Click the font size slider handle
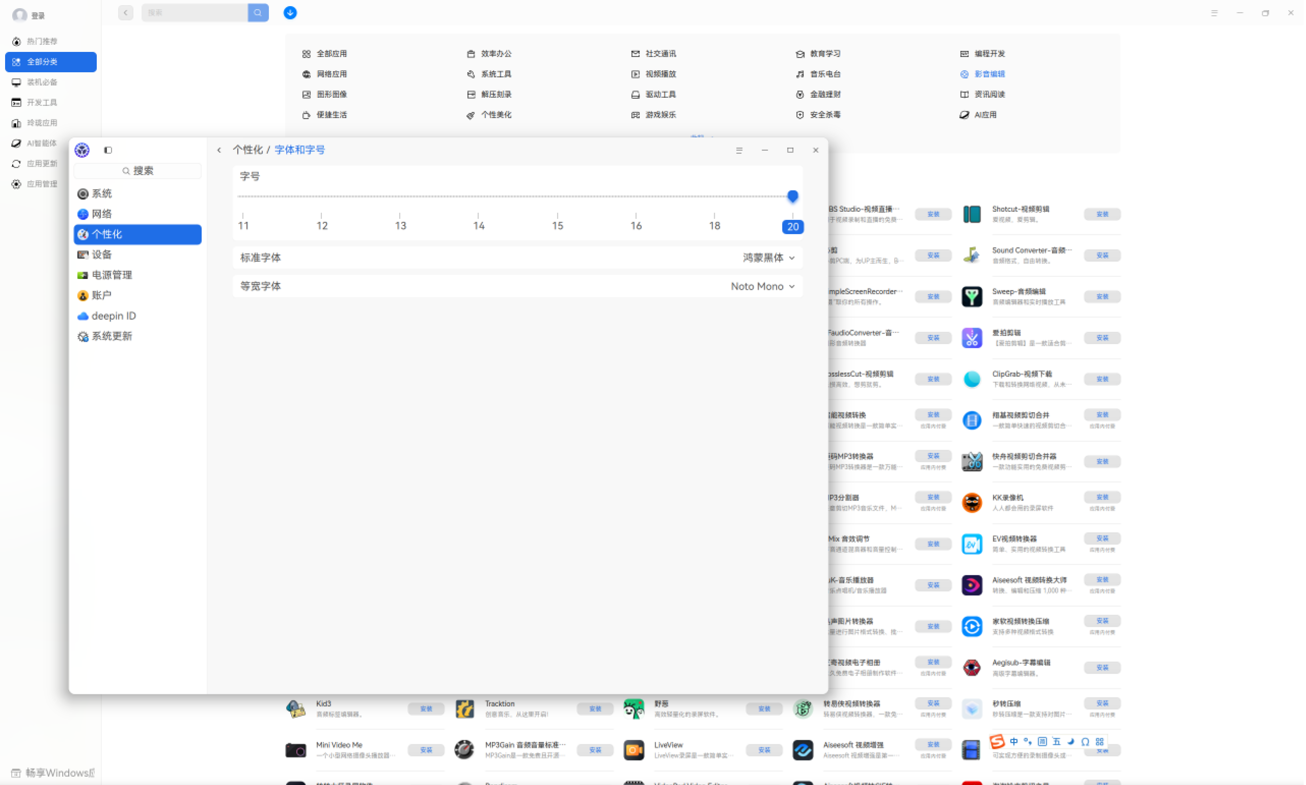 click(x=792, y=197)
